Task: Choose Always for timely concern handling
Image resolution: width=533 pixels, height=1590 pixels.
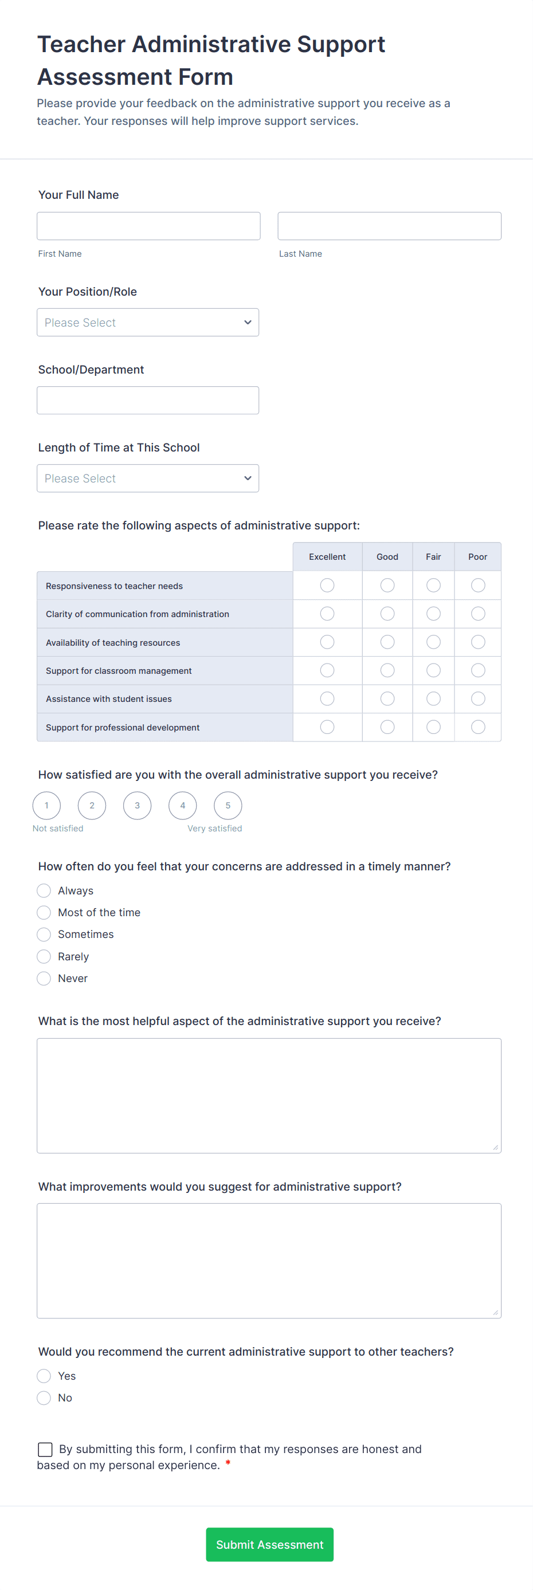Action: coord(43,890)
